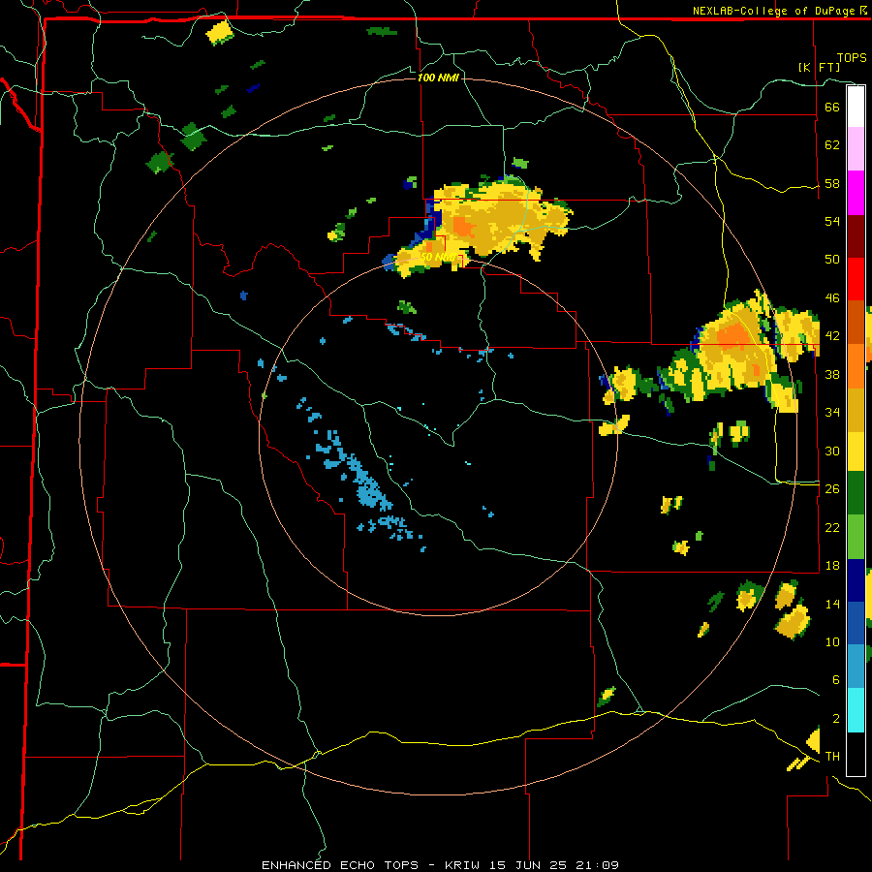Click the white color swatch above 66 kft
Screen dimensions: 872x872
(856, 107)
